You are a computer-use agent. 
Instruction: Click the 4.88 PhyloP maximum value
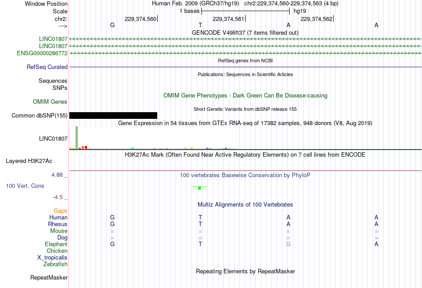coord(57,175)
